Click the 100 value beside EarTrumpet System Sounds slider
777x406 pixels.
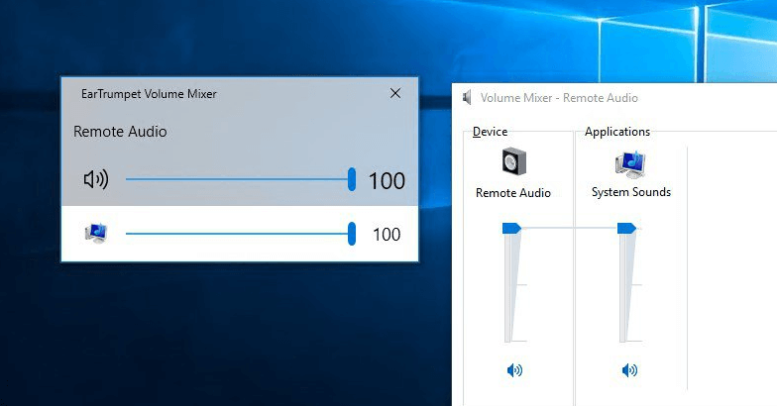(387, 234)
